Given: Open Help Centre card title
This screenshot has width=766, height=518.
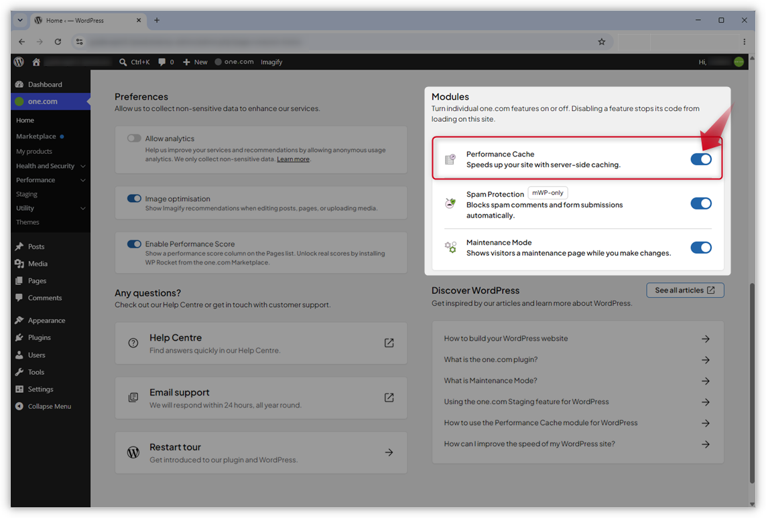Looking at the screenshot, I should point(176,337).
